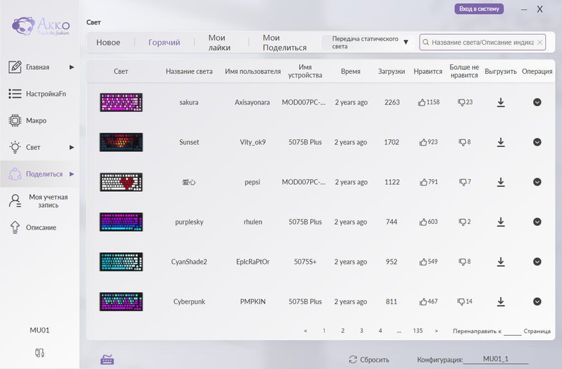Select the CyanShade2 keyboard thumbnail
This screenshot has height=369, width=562.
click(121, 262)
